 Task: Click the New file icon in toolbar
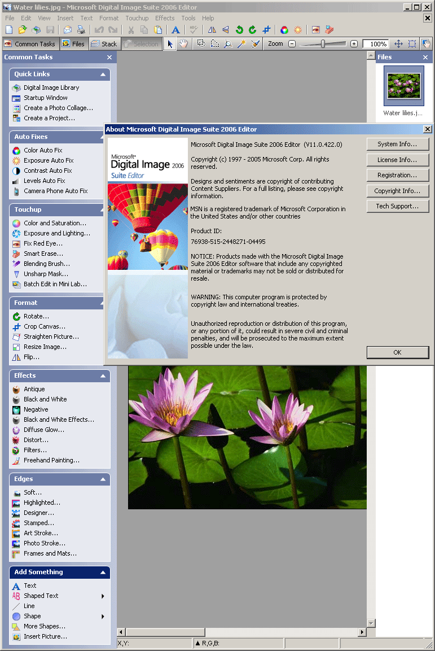click(9, 30)
